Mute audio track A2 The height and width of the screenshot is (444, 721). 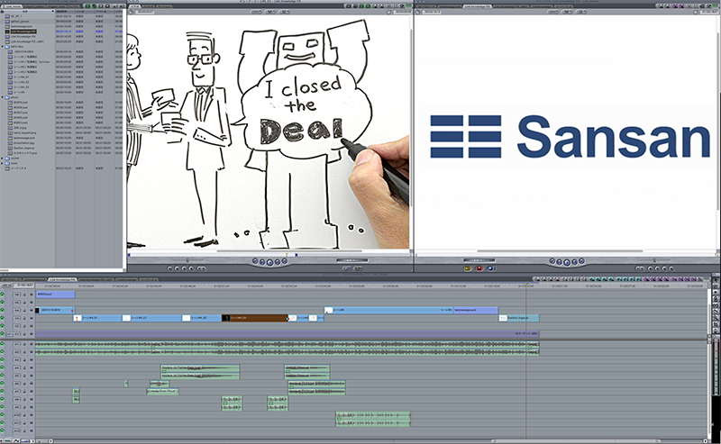pos(3,352)
